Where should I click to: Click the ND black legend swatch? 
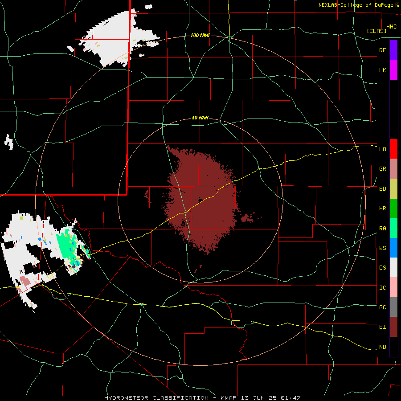393,347
